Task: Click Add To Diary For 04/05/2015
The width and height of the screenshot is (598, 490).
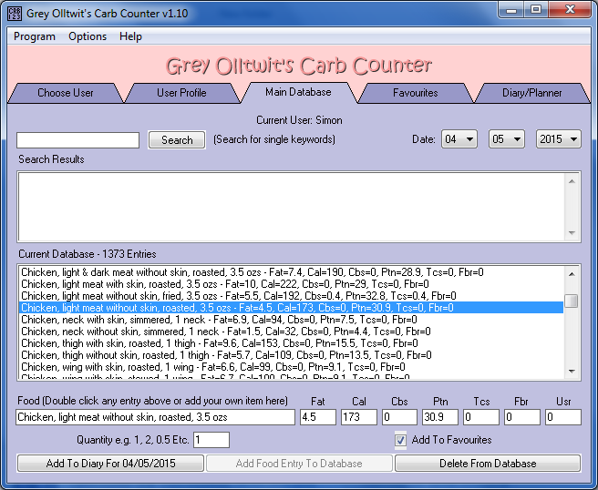Action: 111,464
